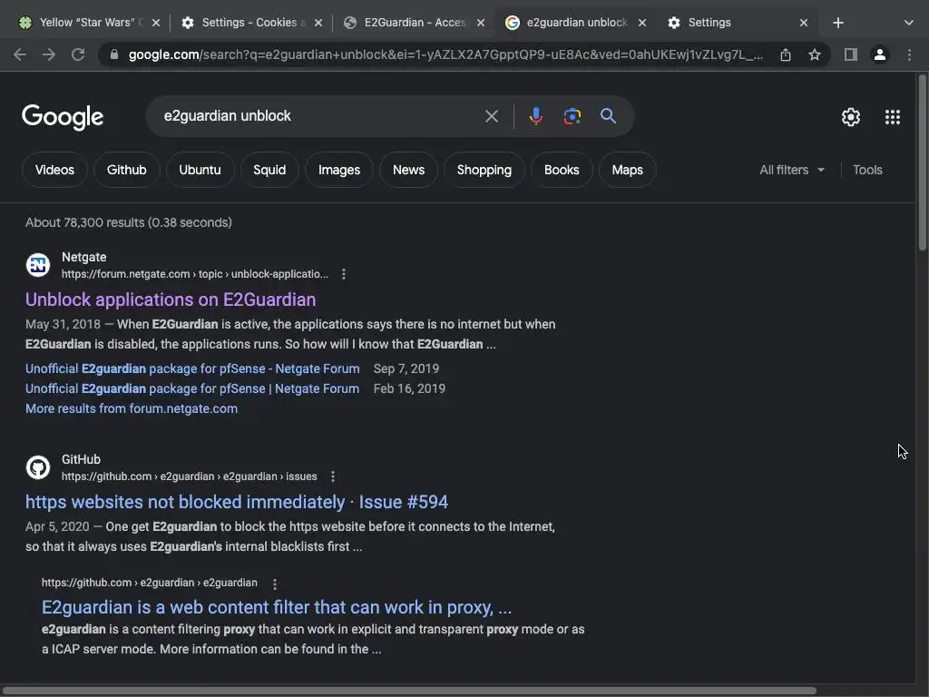Close the Settings - Cookies tab

[x=318, y=23]
